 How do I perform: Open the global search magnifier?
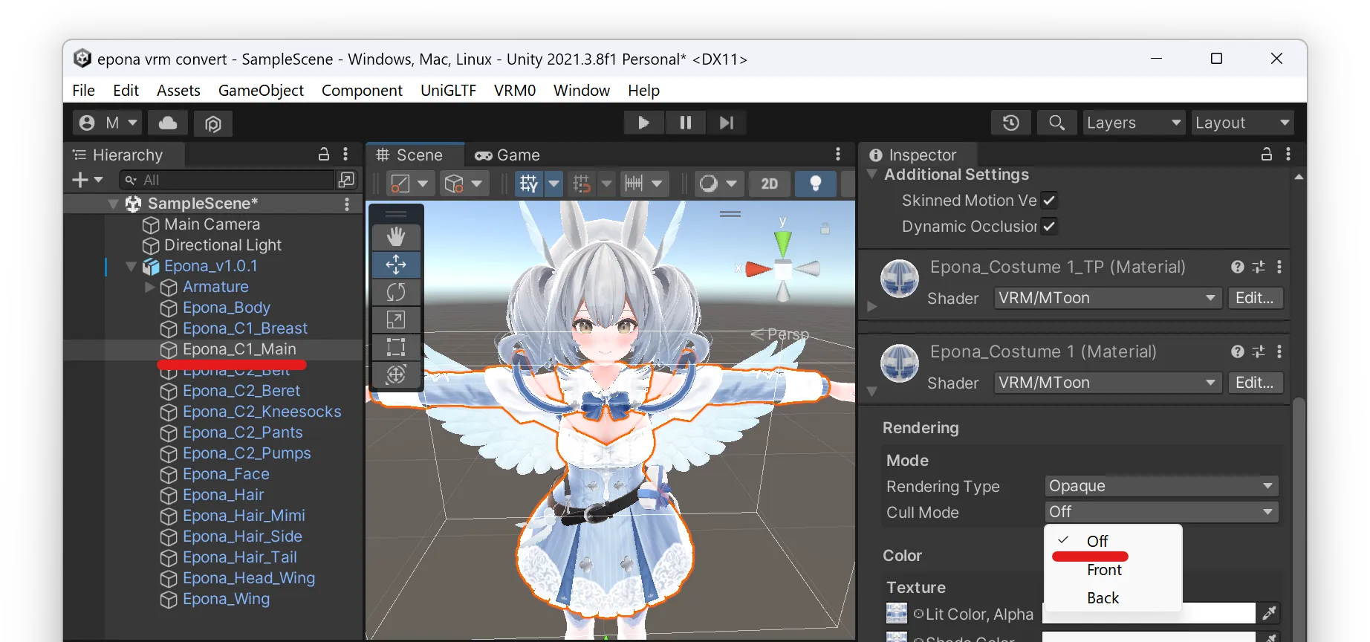(x=1056, y=123)
